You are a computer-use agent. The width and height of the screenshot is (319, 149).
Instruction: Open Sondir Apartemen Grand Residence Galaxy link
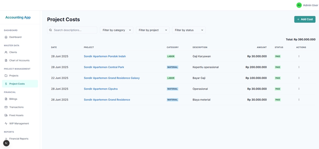112,78
